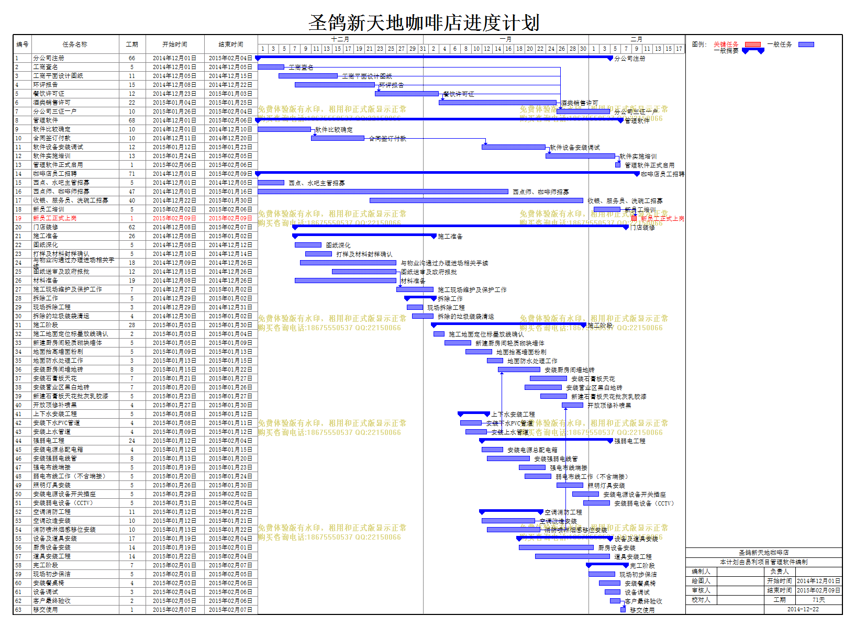Click the Gantt bar for 新建厨房间轻质砌块墙体

click(458, 343)
